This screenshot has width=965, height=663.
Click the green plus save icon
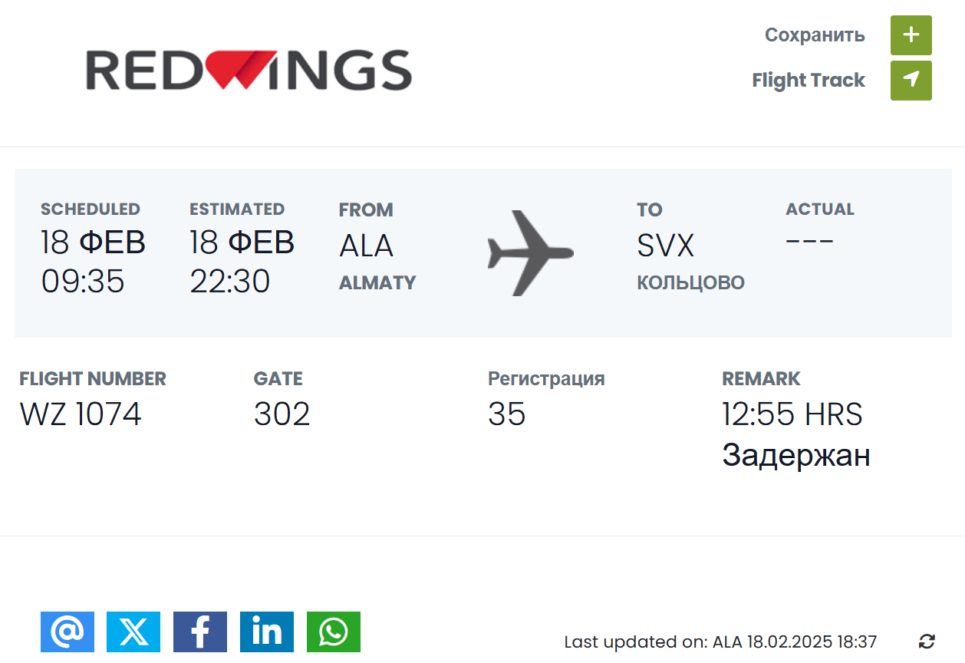click(x=911, y=35)
